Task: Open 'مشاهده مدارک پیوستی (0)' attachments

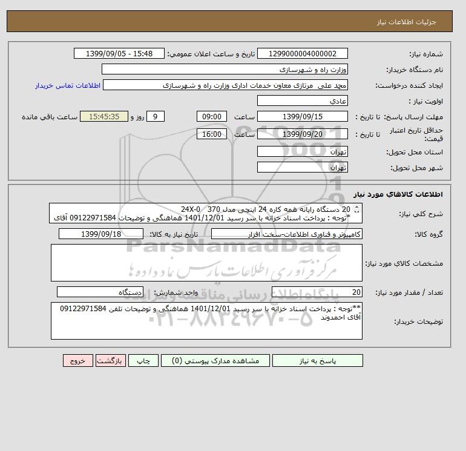Action: (215, 361)
